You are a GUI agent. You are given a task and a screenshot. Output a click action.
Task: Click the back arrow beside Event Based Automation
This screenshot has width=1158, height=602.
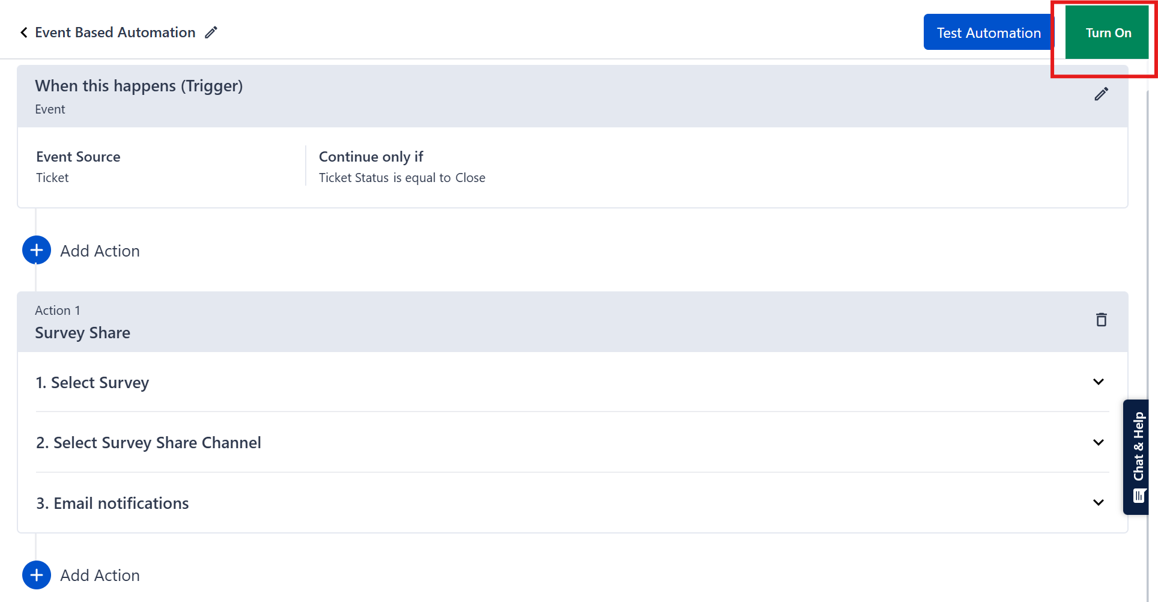click(x=24, y=32)
